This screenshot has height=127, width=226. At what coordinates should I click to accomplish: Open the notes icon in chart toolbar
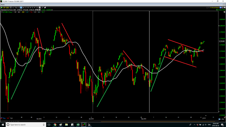pos(40,7)
